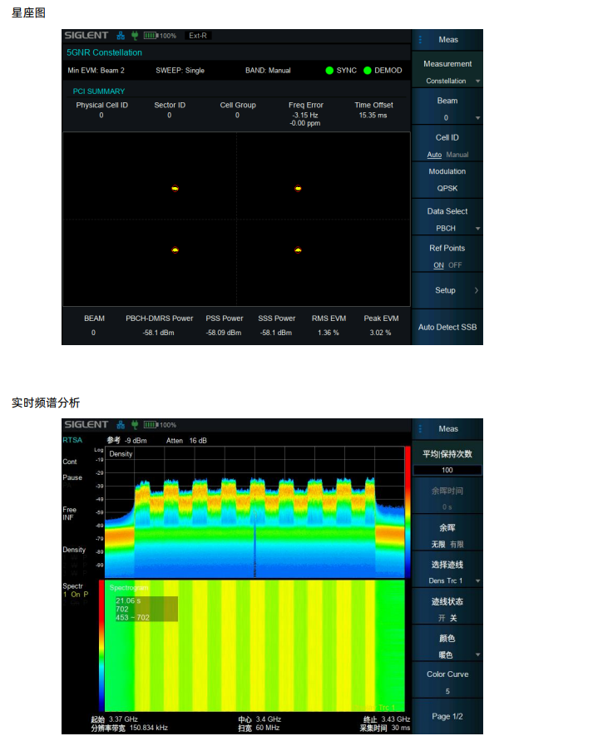Click the power plug icon in the constellation status bar

pyautogui.click(x=134, y=36)
